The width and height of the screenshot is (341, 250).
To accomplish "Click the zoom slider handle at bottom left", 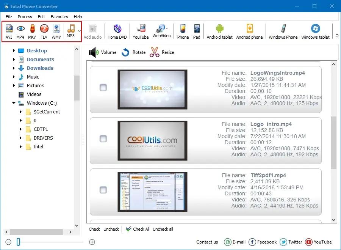I will point(18,242).
